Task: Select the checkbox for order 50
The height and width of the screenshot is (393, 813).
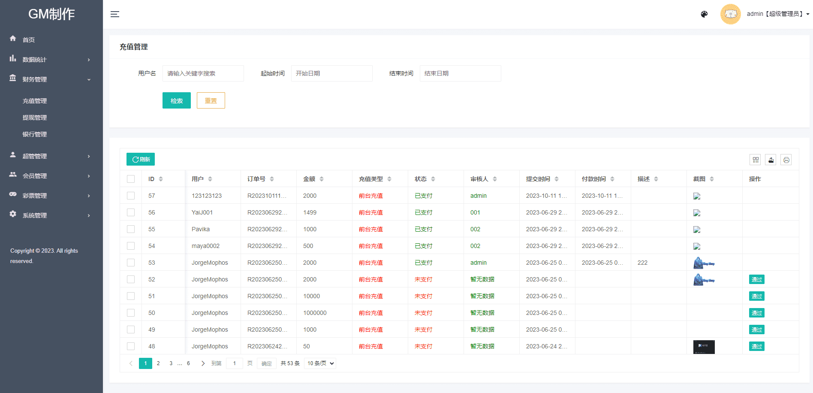Action: 131,313
